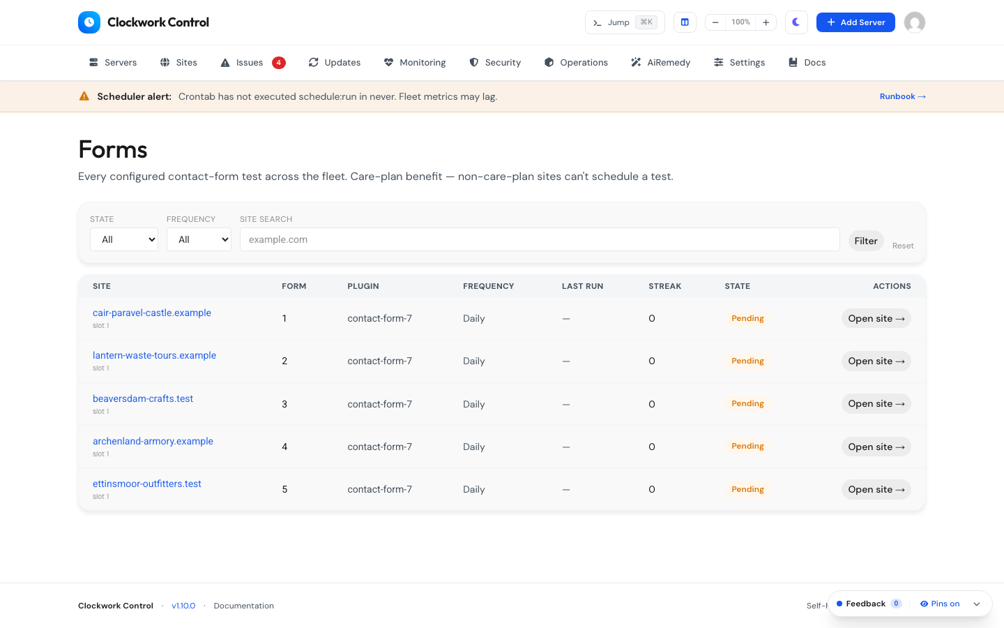Click the Add Server button
The width and height of the screenshot is (1004, 628).
tap(855, 22)
